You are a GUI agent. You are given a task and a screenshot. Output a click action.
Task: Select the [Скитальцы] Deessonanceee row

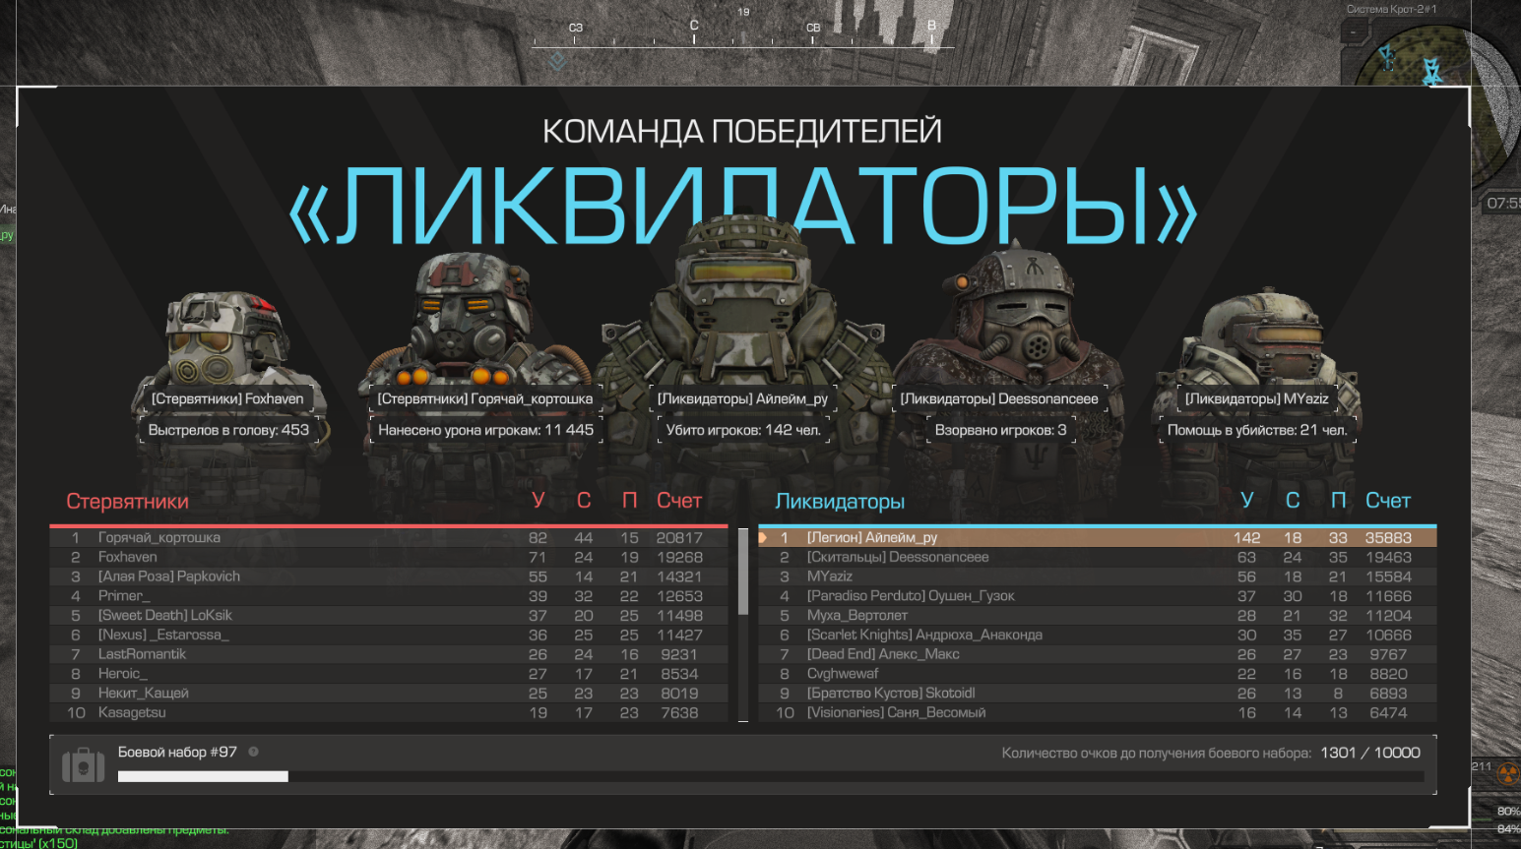pyautogui.click(x=1098, y=557)
